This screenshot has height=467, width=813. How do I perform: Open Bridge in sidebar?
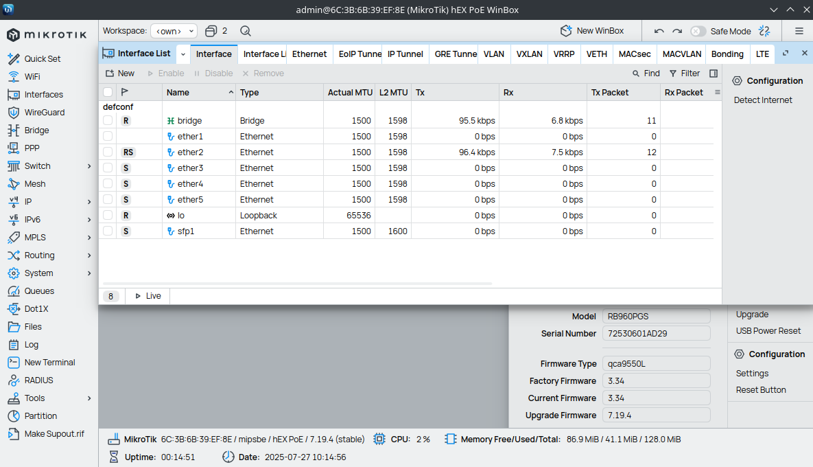tap(36, 130)
